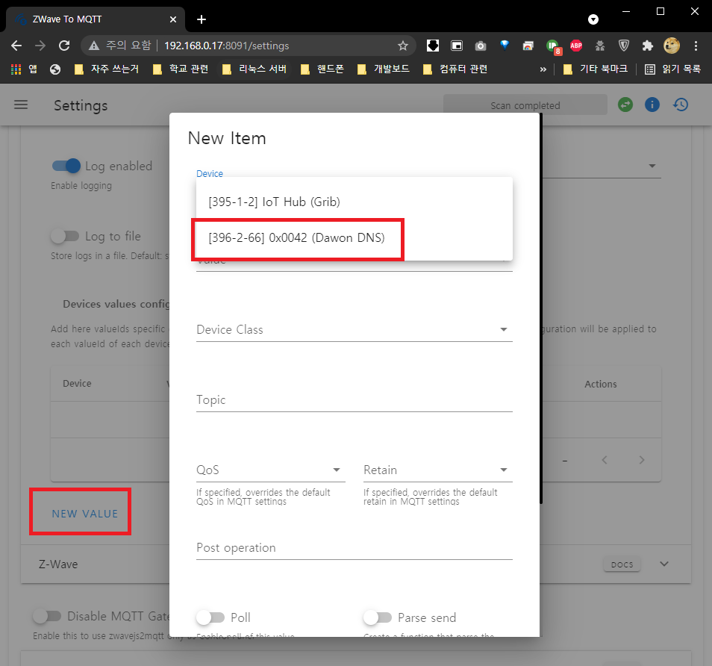Toggle Disable MQTT Gateway switch
The width and height of the screenshot is (712, 666).
click(47, 616)
